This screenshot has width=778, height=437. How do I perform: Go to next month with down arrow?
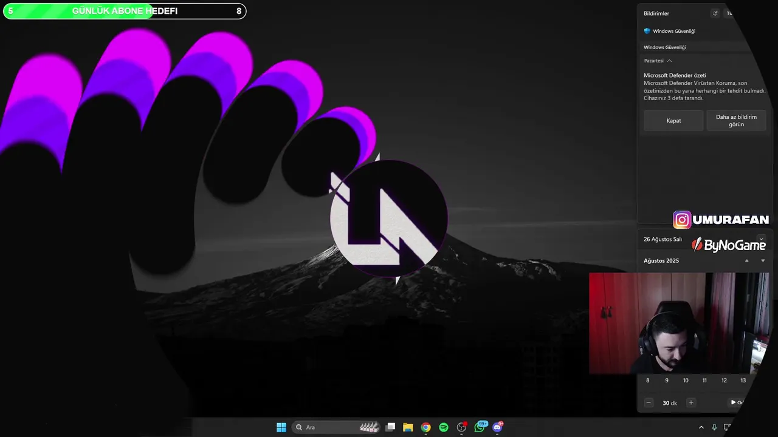763,260
